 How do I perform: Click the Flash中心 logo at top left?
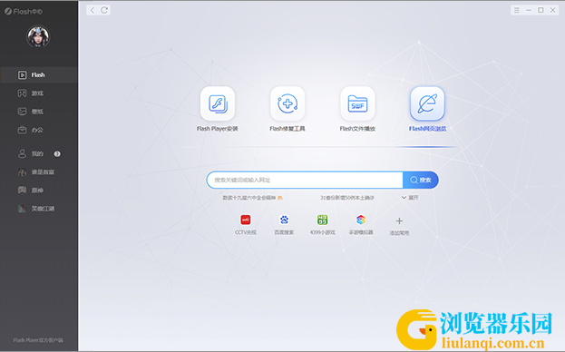click(24, 12)
